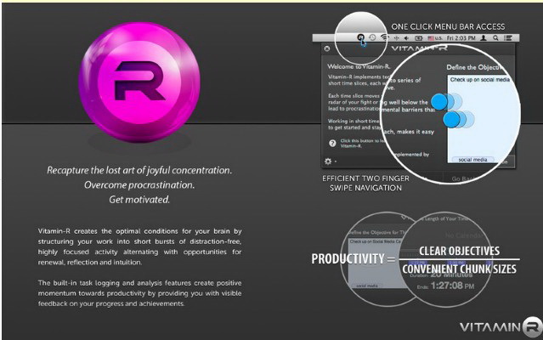The width and height of the screenshot is (543, 340).
Task: Click the crosshair icon left of volume
Action: coord(397,38)
